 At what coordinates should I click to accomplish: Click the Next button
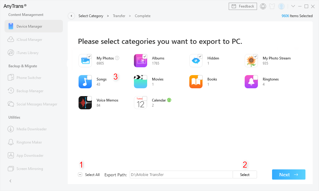(x=288, y=174)
